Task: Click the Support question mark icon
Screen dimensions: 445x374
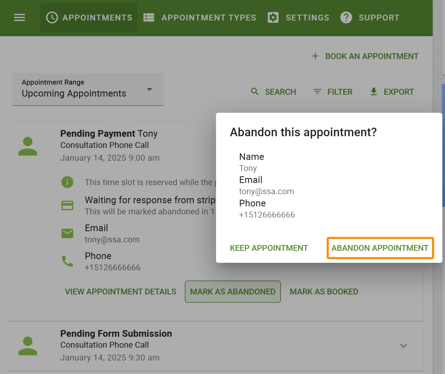Action: [346, 17]
